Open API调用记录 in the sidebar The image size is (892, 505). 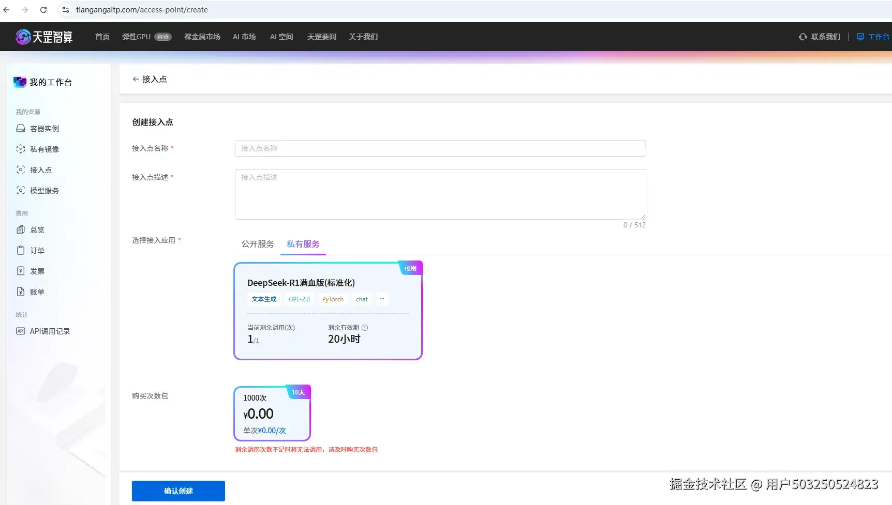point(50,331)
